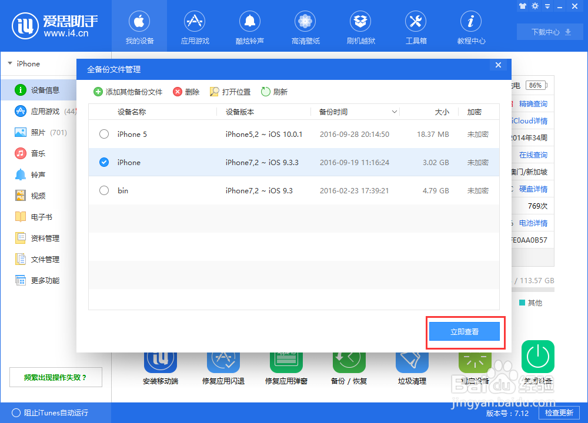The image size is (588, 423).
Task: Click iPhone7,2 ~ iOS 9.3 version cell
Action: click(259, 190)
